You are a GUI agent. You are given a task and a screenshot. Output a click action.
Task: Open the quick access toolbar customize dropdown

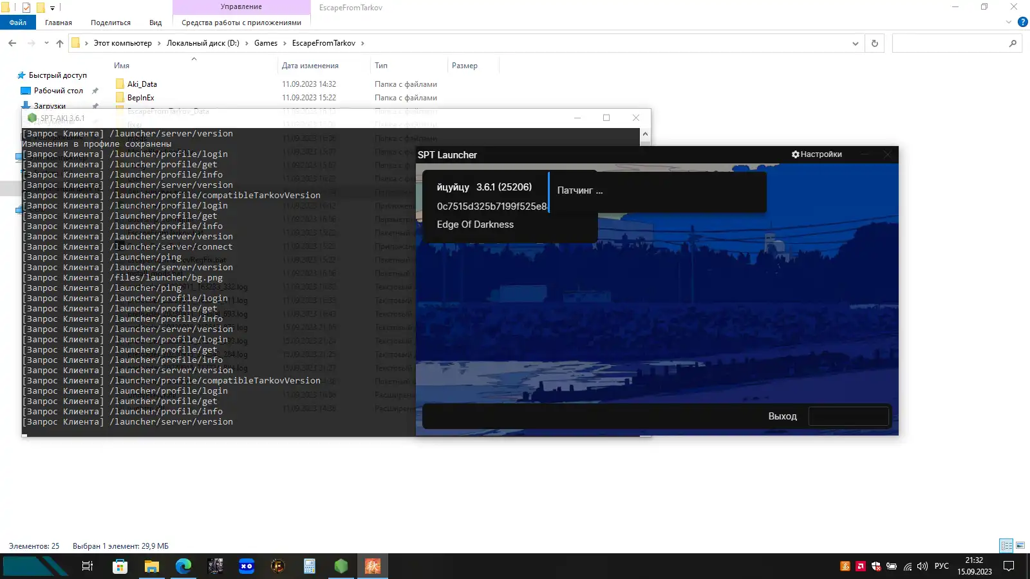pos(52,8)
